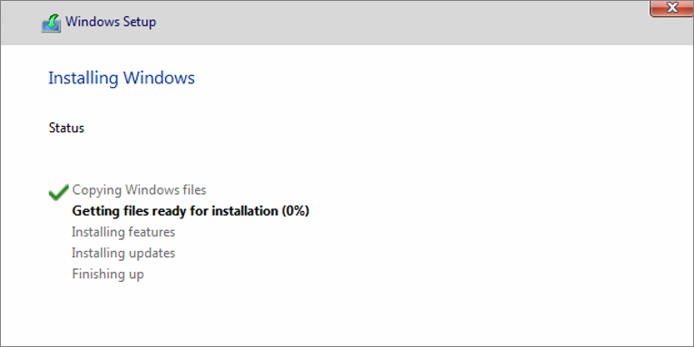This screenshot has width=694, height=347.
Task: Click the word Copying in the completed step
Action: pos(97,190)
